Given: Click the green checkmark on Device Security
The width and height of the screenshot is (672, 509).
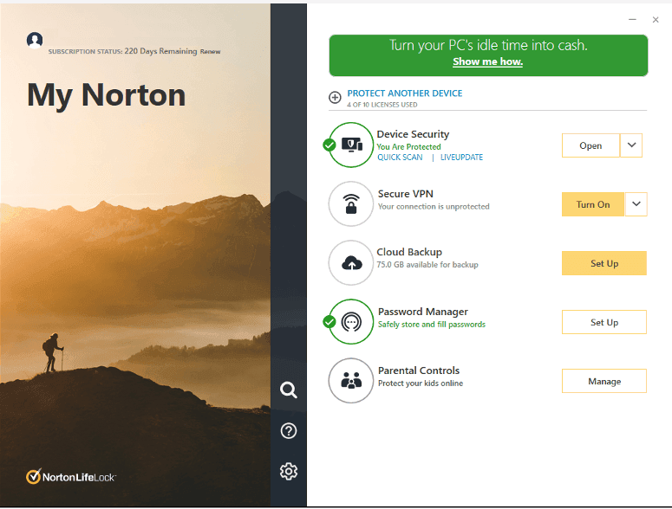Looking at the screenshot, I should coord(329,145).
